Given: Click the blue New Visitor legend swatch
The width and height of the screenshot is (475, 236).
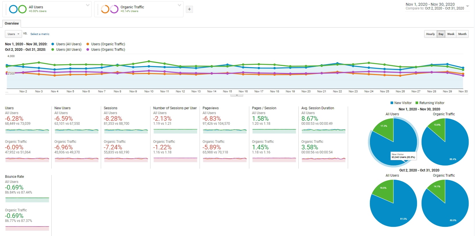Looking at the screenshot, I should pyautogui.click(x=392, y=103).
